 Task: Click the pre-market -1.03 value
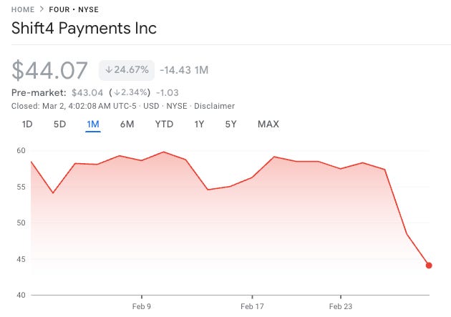click(x=168, y=92)
